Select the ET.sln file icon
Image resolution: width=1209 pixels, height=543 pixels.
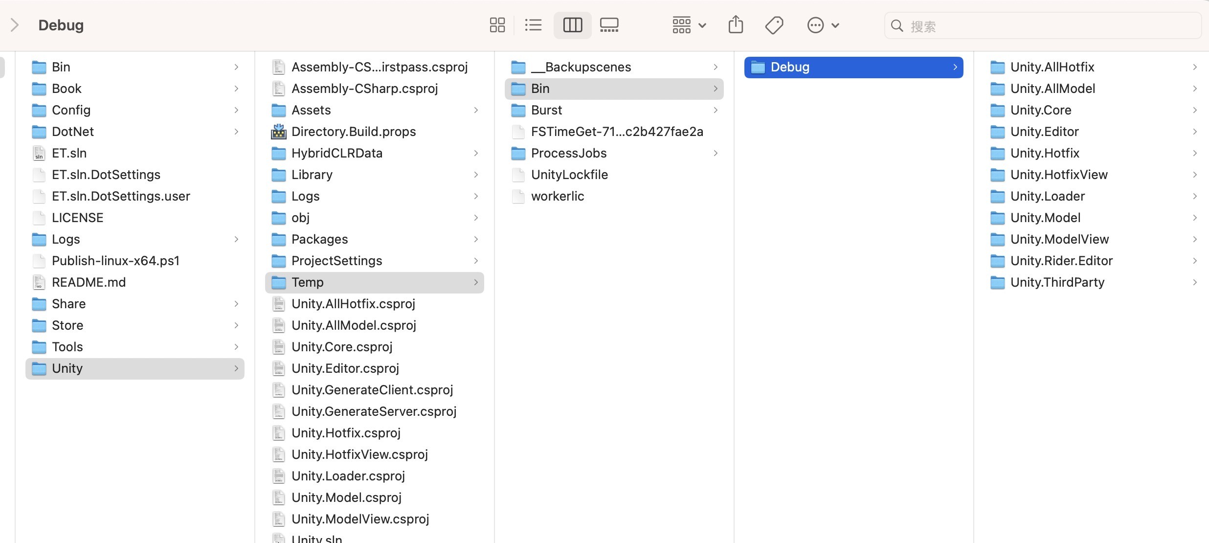pos(39,154)
